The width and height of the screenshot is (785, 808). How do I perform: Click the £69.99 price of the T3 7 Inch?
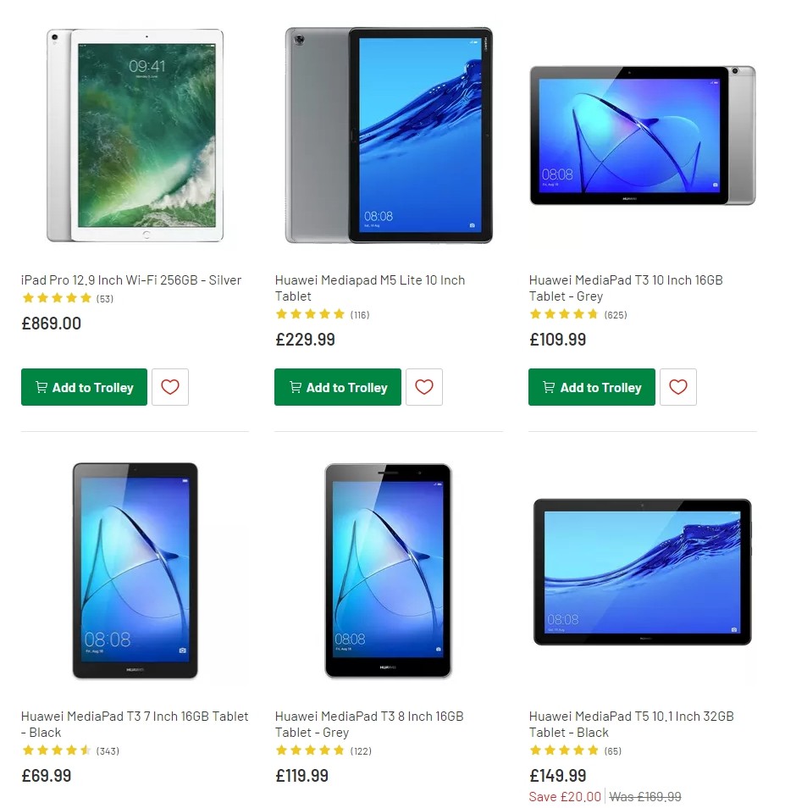(46, 776)
